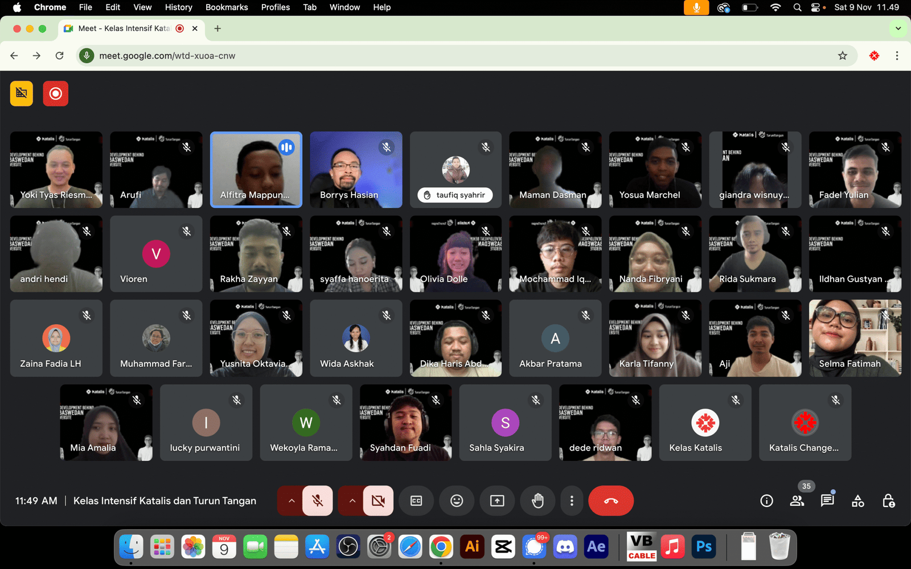Turn on the camera toggle button
Image resolution: width=911 pixels, height=569 pixels.
pyautogui.click(x=378, y=501)
